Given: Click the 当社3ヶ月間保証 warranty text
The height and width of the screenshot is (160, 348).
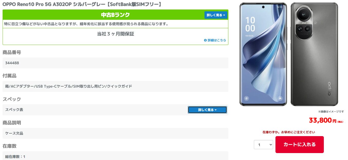Looking at the screenshot, I should point(115,34).
